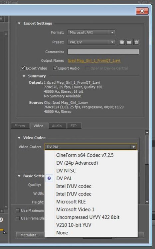
Task: Open the Format dropdown showing Microsoft AVI
Action: (x=91, y=33)
